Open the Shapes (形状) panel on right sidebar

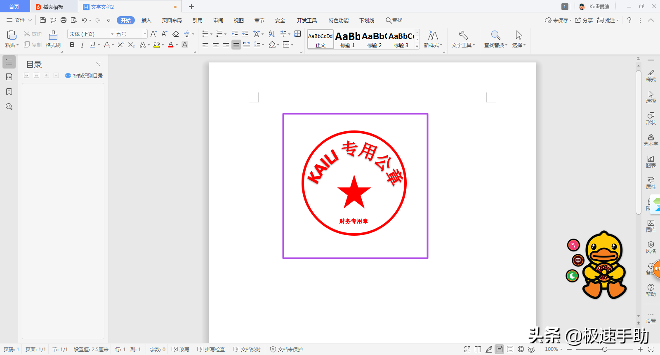pyautogui.click(x=651, y=118)
